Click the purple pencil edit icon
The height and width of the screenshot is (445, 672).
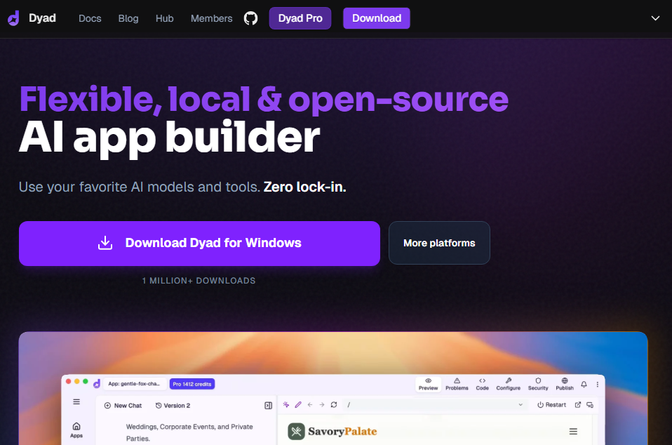click(x=298, y=405)
